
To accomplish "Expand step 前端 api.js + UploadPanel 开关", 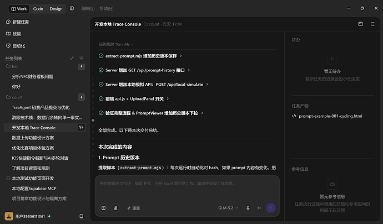I will [x=134, y=99].
